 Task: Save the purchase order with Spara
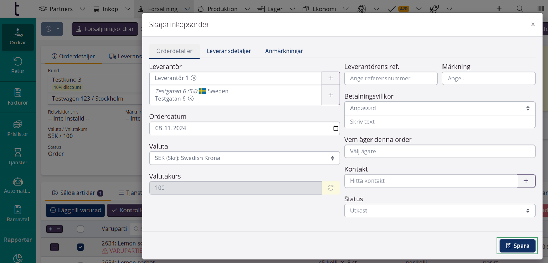pos(517,246)
